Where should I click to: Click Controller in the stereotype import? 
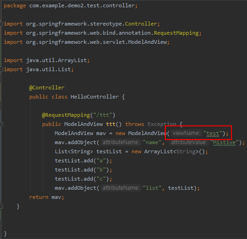tap(141, 24)
